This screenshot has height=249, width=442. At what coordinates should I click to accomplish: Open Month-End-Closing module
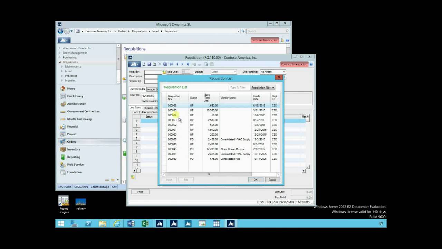tap(79, 119)
